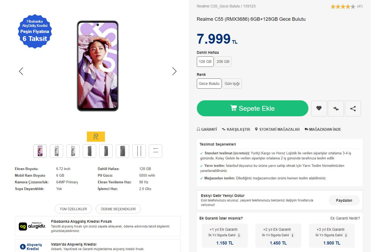The width and height of the screenshot is (371, 252).
Task: Open the STOKTAKİ MAĞAZALAR tab
Action: point(277,129)
